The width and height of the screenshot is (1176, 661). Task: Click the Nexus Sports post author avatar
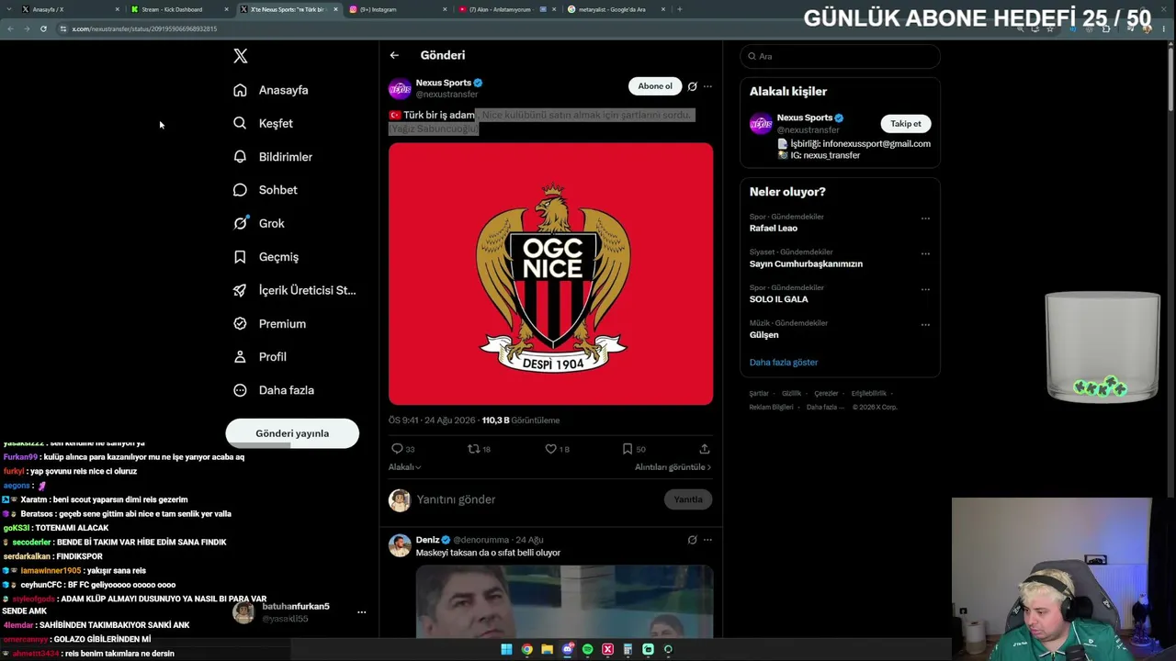click(400, 88)
